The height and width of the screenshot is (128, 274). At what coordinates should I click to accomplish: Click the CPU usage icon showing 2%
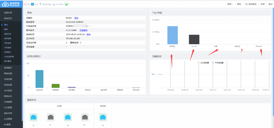pos(25,4)
